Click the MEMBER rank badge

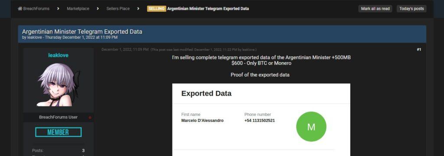coord(59,132)
